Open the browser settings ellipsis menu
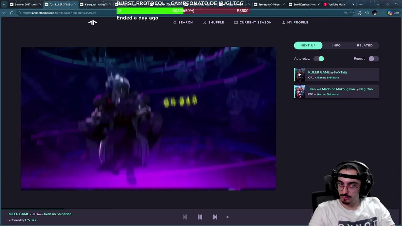The width and height of the screenshot is (402, 226). (x=382, y=13)
